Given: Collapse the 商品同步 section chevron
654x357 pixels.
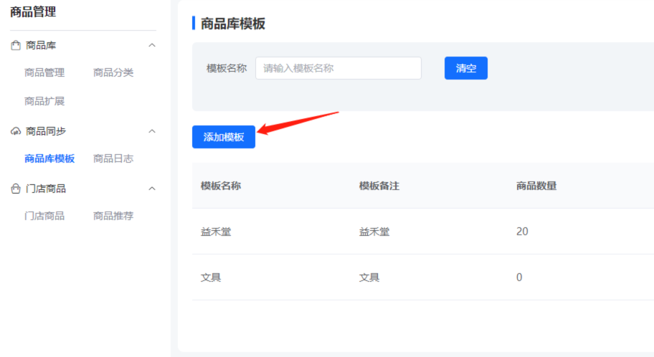Looking at the screenshot, I should click(152, 131).
